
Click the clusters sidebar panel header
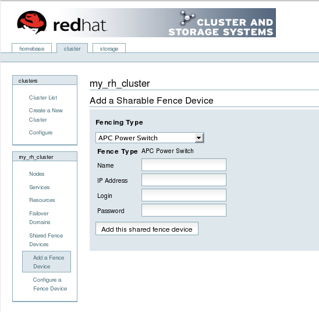click(45, 80)
